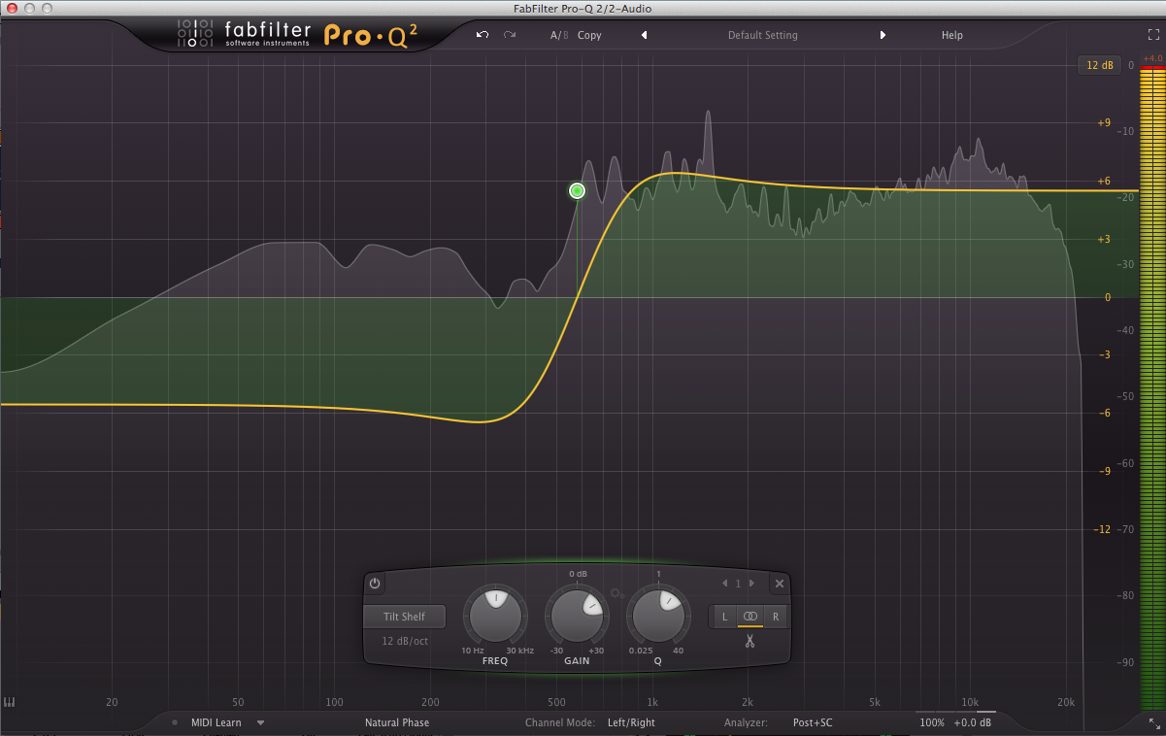Image resolution: width=1166 pixels, height=736 pixels.
Task: Toggle band power bypass button
Action: (x=375, y=584)
